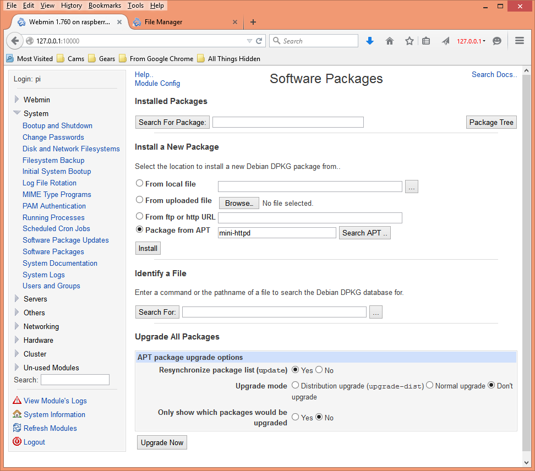The image size is (535, 471).
Task: Expand the Servers category in sidebar
Action: pyautogui.click(x=17, y=299)
